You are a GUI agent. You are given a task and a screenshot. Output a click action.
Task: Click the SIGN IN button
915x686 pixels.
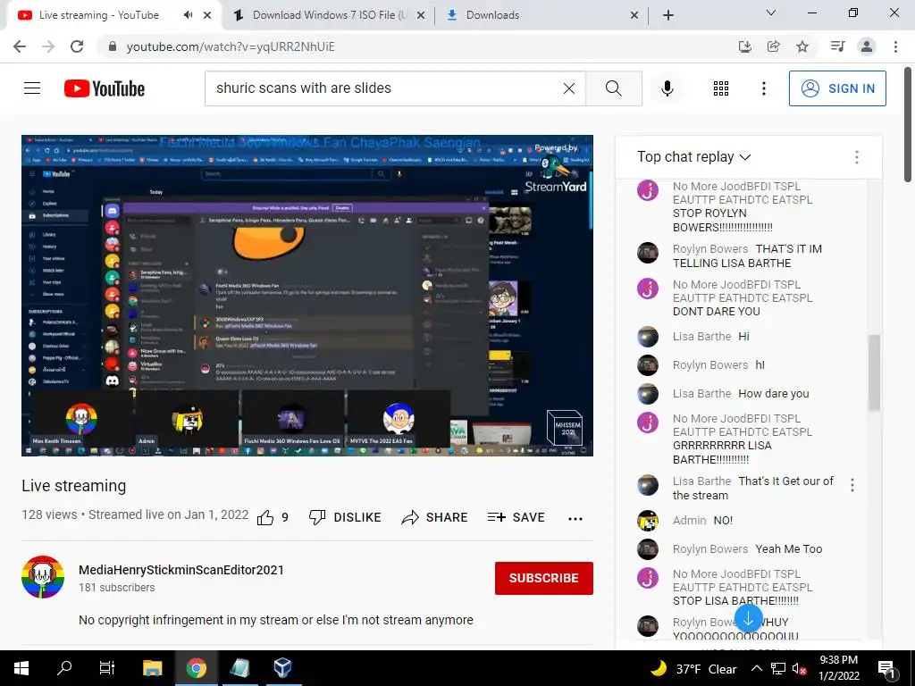pyautogui.click(x=836, y=88)
